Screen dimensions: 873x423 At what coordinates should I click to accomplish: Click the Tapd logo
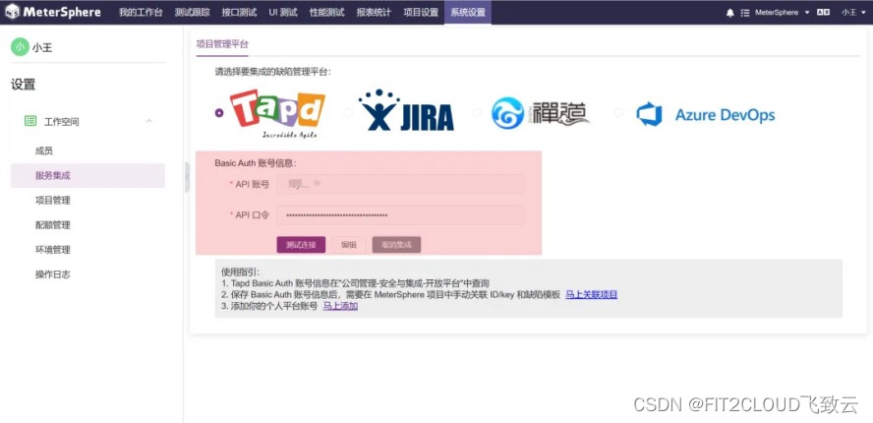pyautogui.click(x=277, y=113)
